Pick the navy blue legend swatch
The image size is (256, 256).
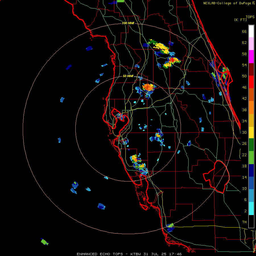point(251,170)
